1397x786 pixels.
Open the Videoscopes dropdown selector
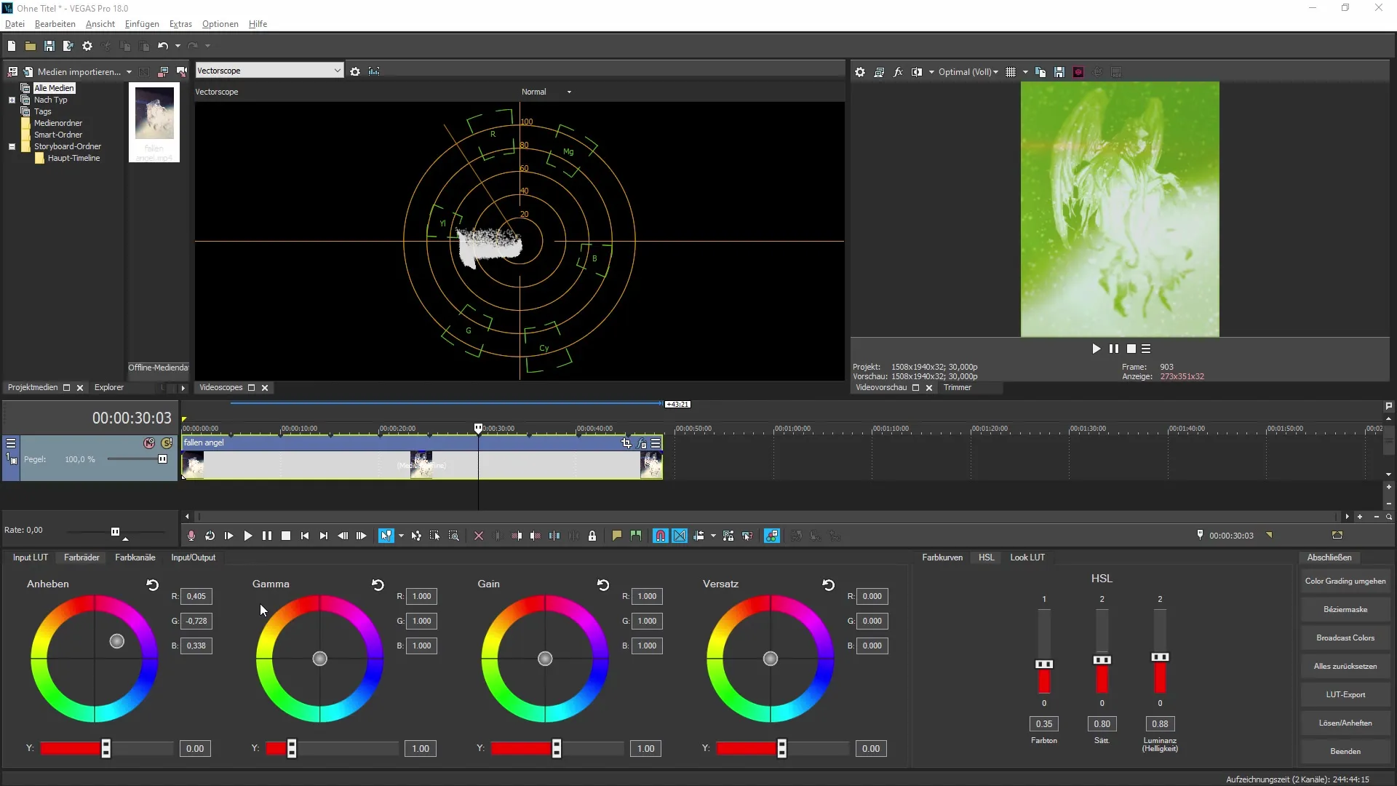pyautogui.click(x=268, y=70)
